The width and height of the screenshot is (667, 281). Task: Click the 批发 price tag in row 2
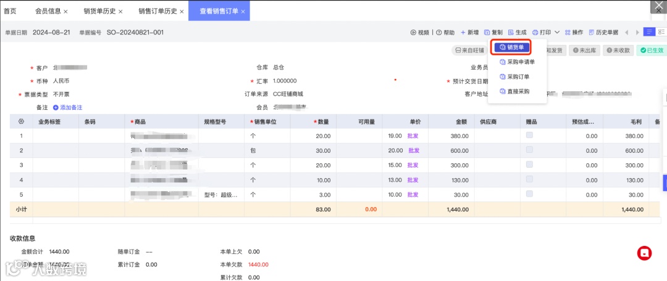pyautogui.click(x=414, y=150)
